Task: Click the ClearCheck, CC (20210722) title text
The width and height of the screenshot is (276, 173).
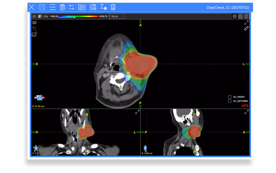Action: (228, 7)
